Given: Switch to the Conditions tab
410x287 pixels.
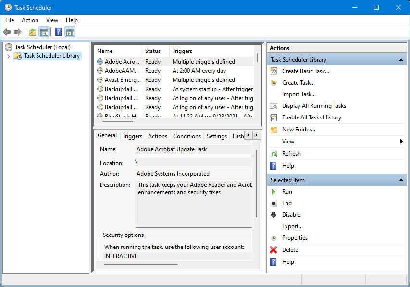Looking at the screenshot, I should pyautogui.click(x=186, y=136).
